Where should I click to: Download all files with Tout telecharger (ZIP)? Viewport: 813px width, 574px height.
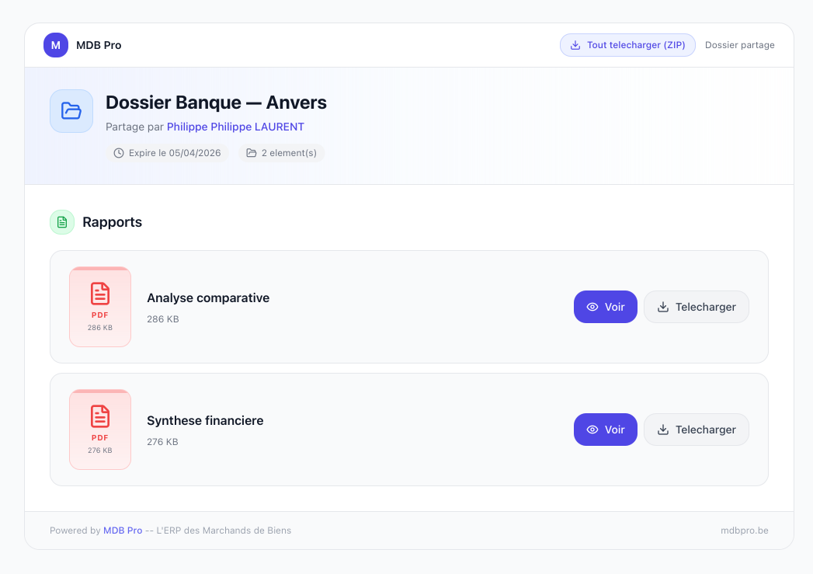(x=627, y=44)
